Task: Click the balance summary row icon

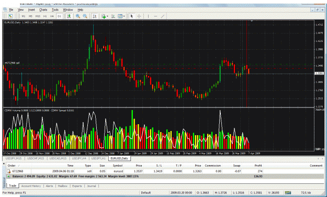Action: click(x=8, y=177)
